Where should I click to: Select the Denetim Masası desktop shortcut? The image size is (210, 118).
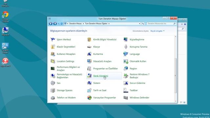point(5,48)
